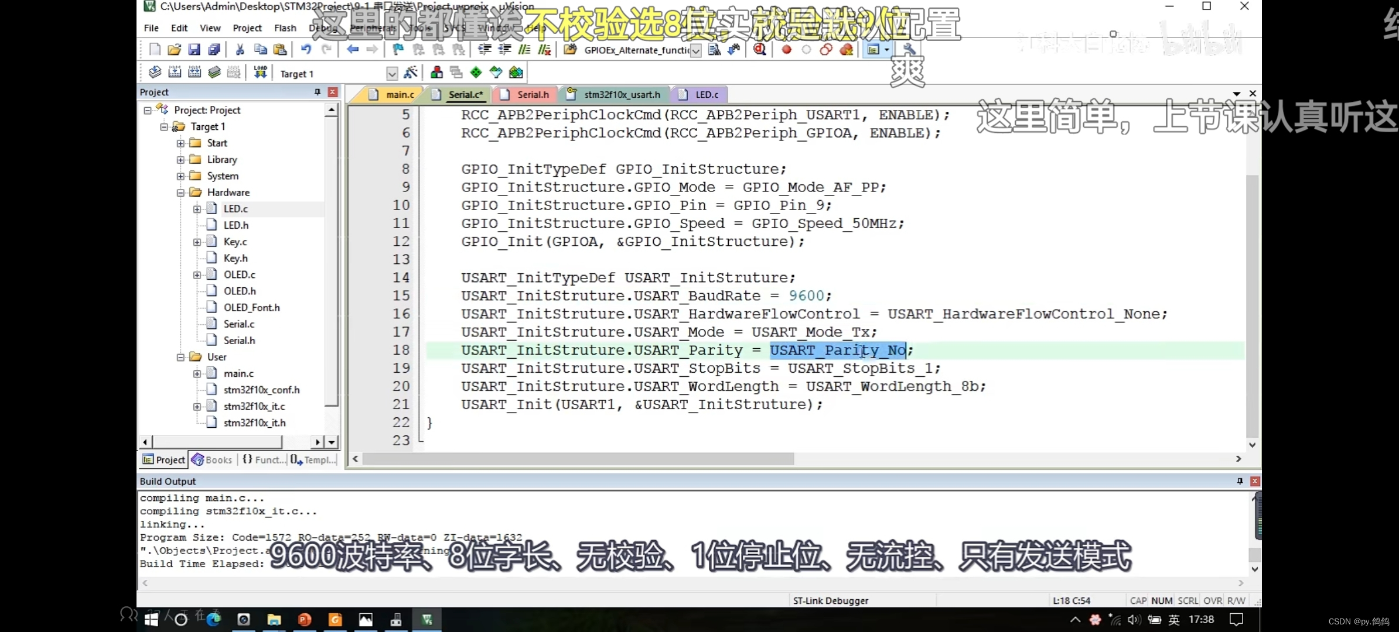Image resolution: width=1399 pixels, height=632 pixels.
Task: Close the Build Output panel
Action: (x=1255, y=481)
